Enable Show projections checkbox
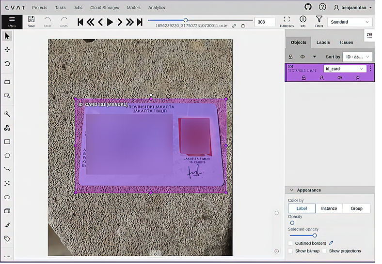The image size is (382, 264). 324,251
